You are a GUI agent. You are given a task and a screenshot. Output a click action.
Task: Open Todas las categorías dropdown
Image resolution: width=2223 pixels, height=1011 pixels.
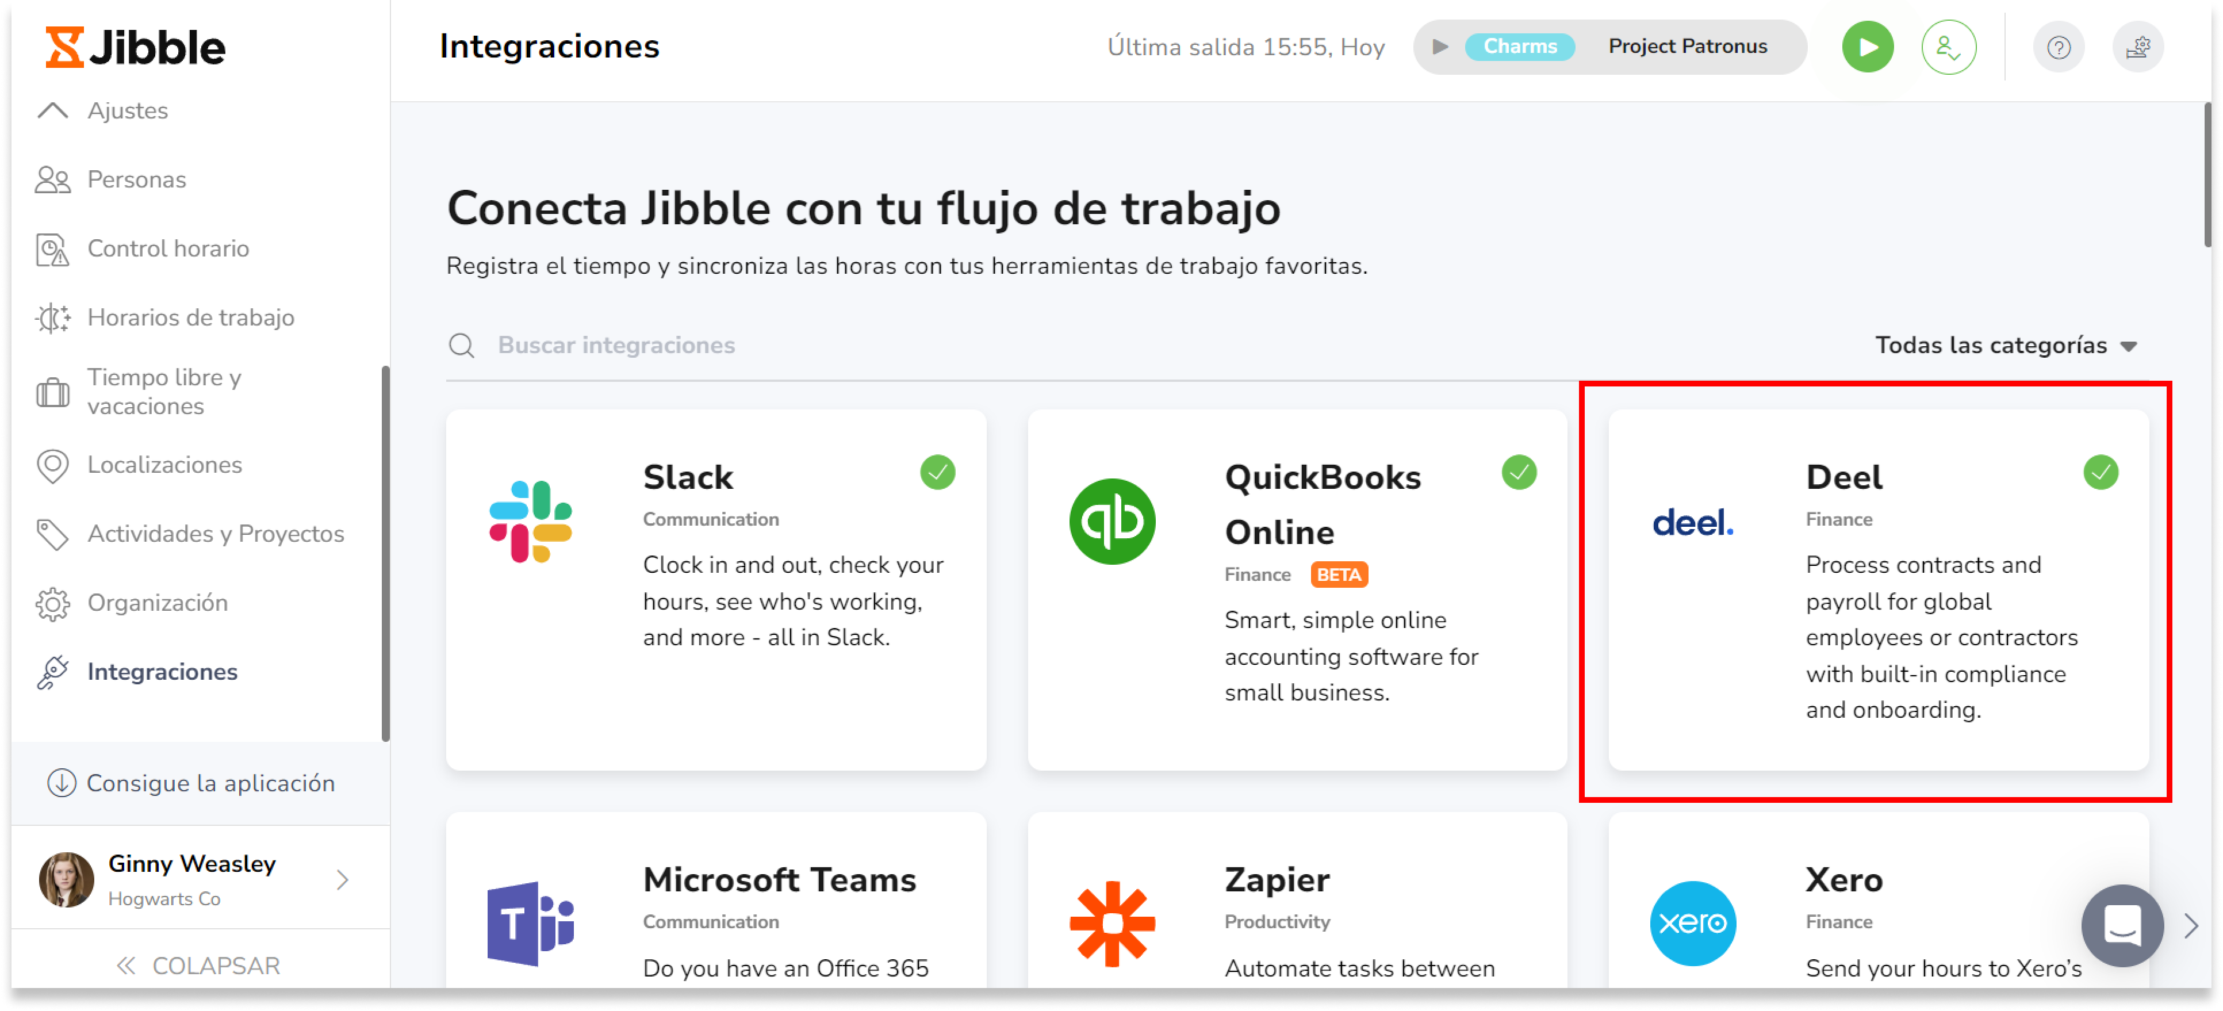click(x=2006, y=346)
